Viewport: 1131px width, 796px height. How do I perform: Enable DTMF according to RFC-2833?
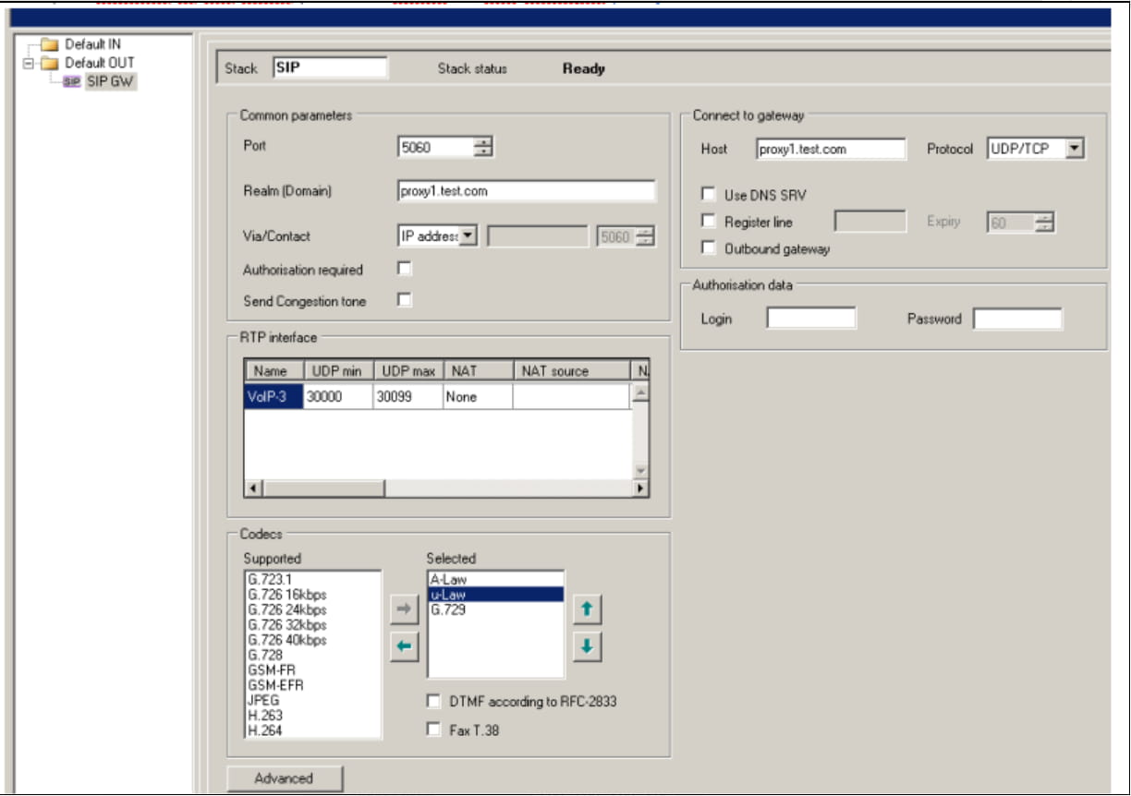pos(434,701)
